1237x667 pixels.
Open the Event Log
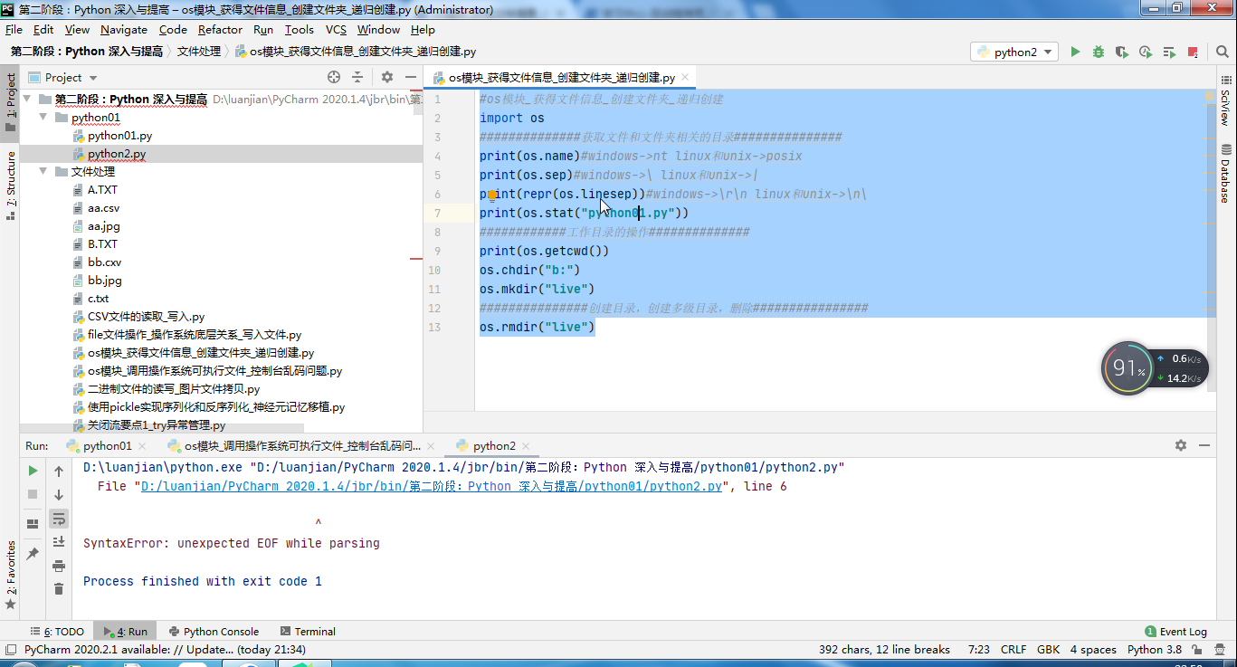point(1176,632)
